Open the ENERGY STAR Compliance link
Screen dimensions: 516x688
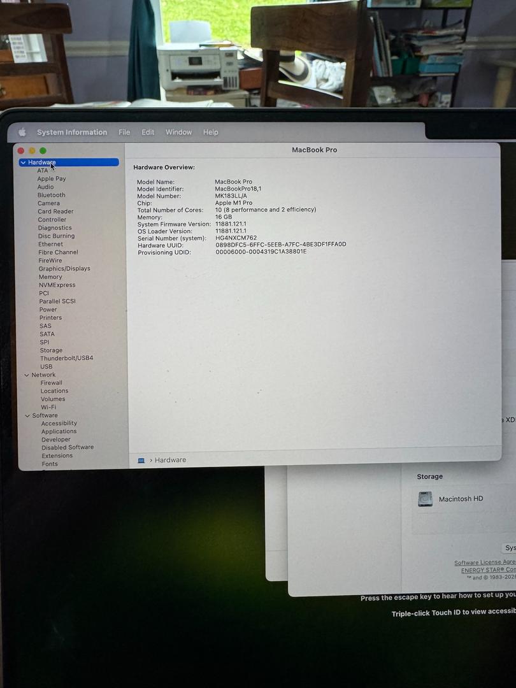pos(489,570)
